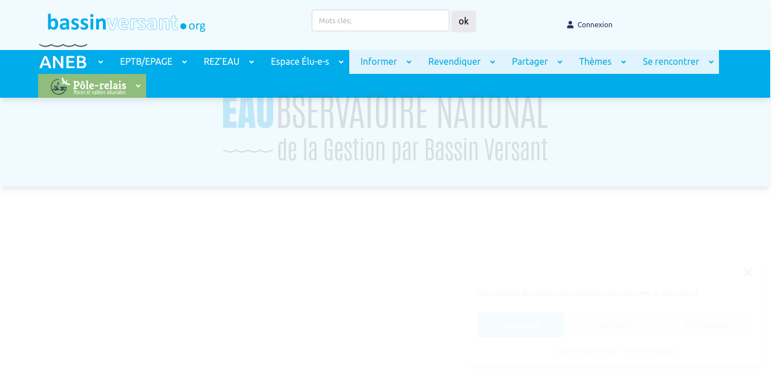The image size is (777, 370).
Task: Open the REZ'EAU menu item
Action: (222, 61)
